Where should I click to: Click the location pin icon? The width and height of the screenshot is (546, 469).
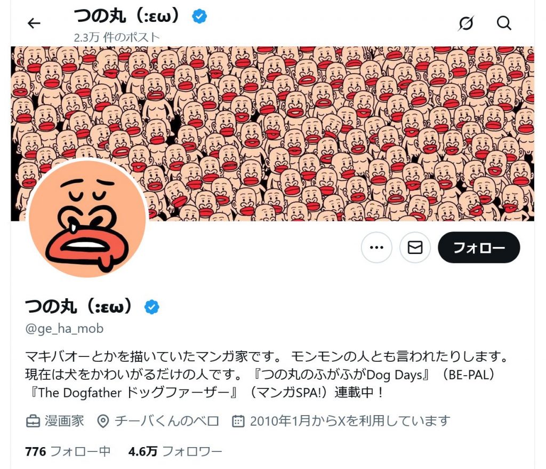103,422
